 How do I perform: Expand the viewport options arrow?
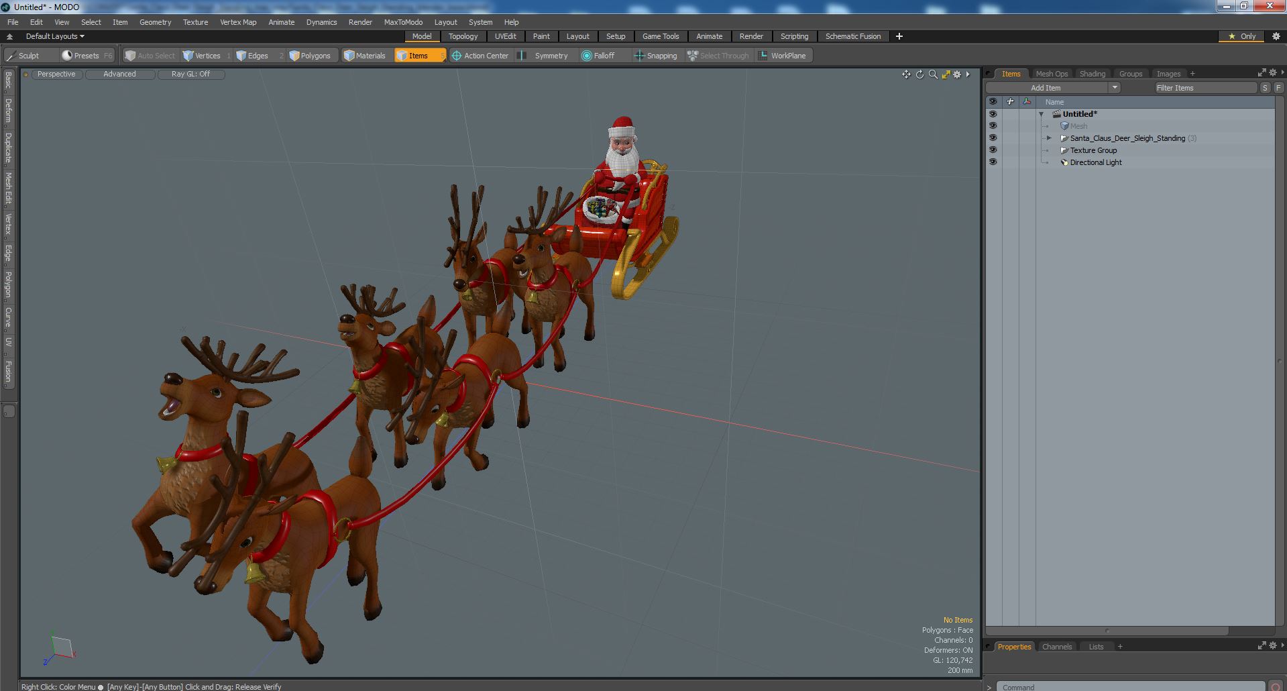click(x=968, y=74)
